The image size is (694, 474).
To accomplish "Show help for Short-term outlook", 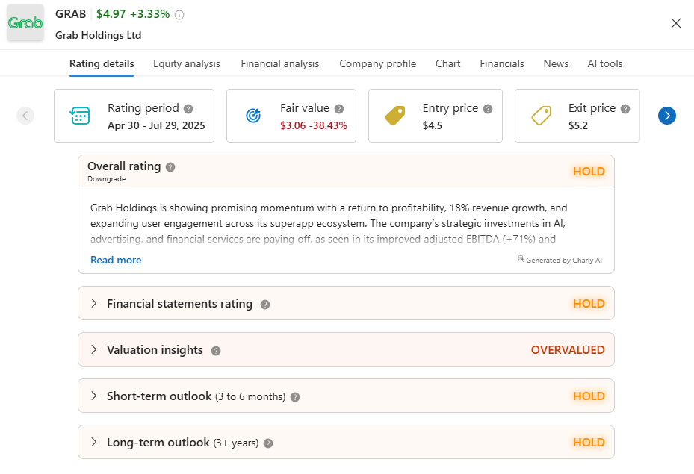I will pyautogui.click(x=295, y=397).
